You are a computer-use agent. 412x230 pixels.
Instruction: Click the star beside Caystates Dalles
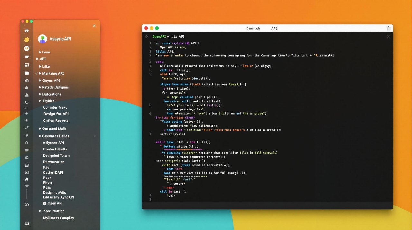click(95, 136)
